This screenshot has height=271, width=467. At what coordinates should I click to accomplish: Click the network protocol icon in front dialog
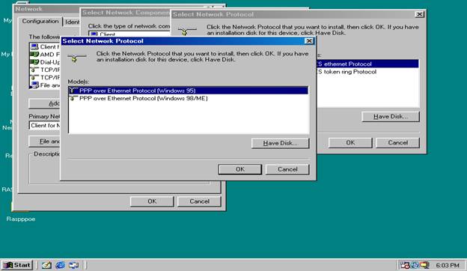click(77, 58)
